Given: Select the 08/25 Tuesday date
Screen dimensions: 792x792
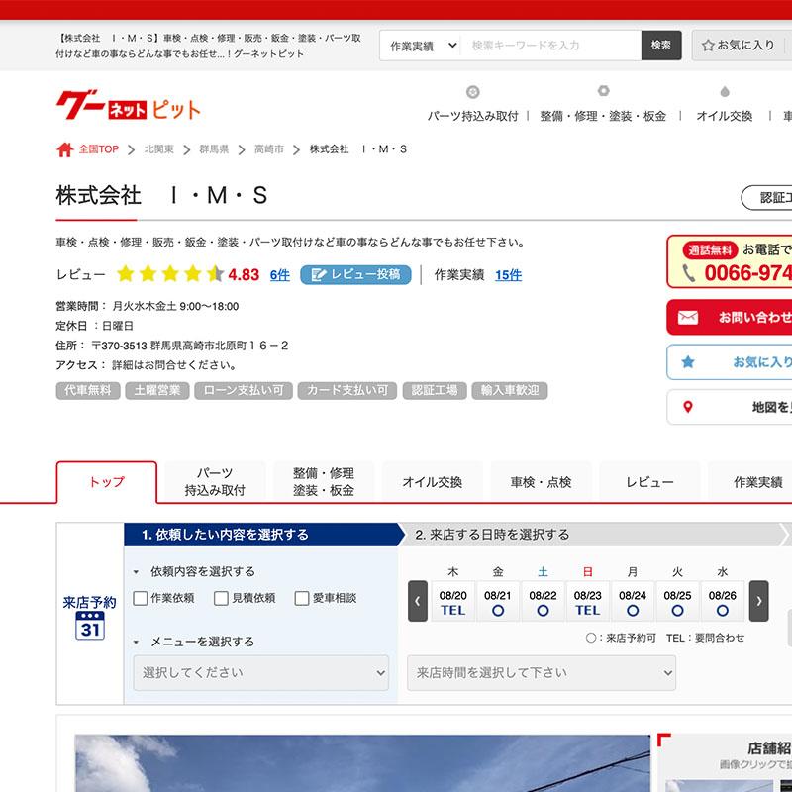Looking at the screenshot, I should pos(677,602).
